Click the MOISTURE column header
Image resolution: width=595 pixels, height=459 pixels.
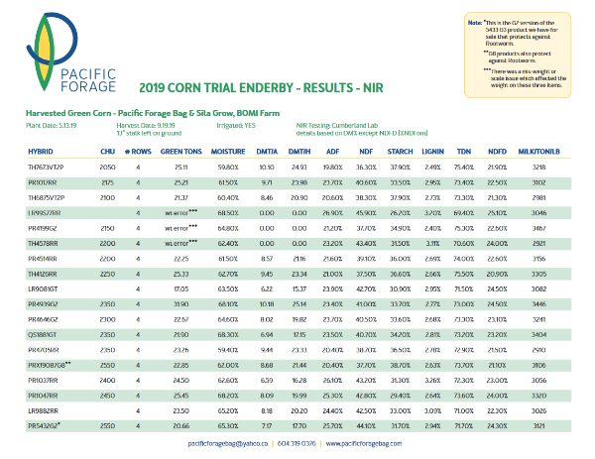(228, 152)
